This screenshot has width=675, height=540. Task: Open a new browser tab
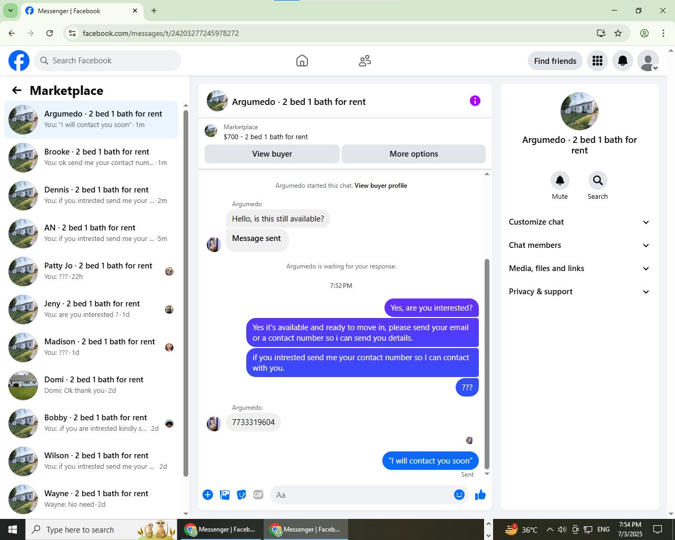click(154, 11)
